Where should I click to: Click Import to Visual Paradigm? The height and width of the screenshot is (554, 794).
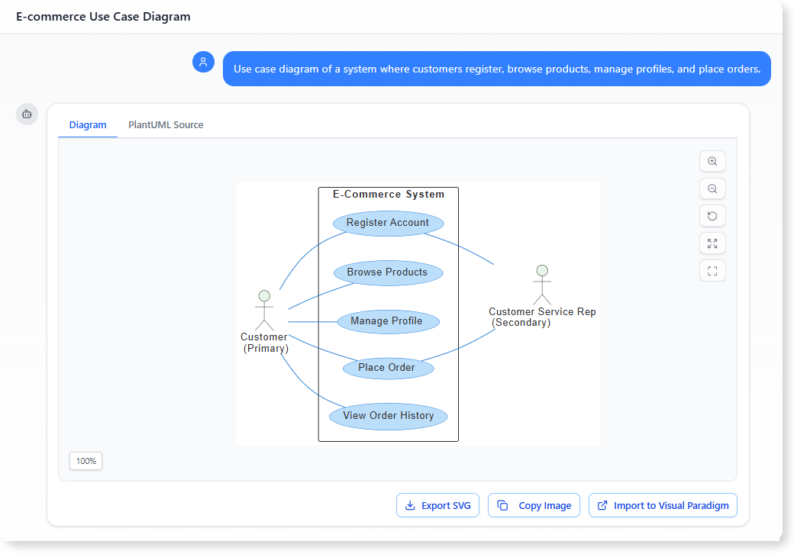click(663, 504)
